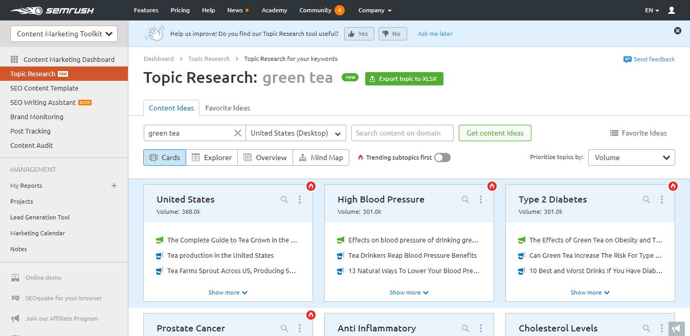This screenshot has height=336, width=690.
Task: Dismiss the feedback banner with X
Action: pyautogui.click(x=678, y=31)
